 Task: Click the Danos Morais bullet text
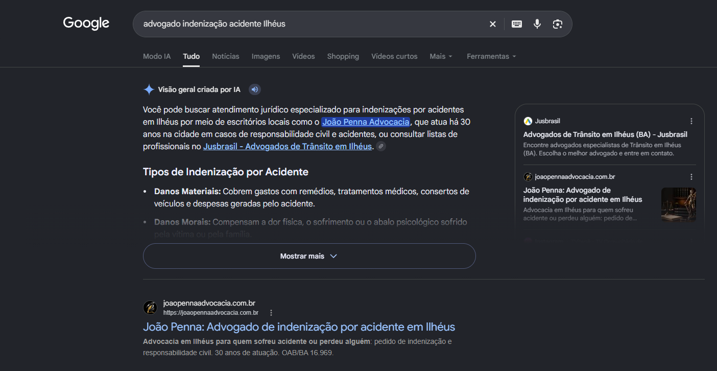point(310,228)
